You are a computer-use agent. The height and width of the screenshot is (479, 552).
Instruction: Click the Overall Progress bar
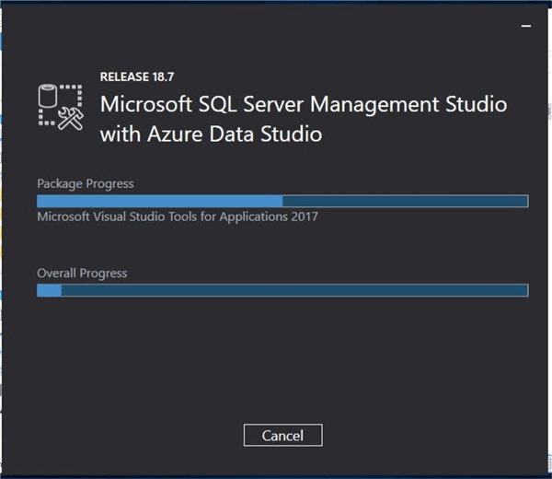(282, 291)
